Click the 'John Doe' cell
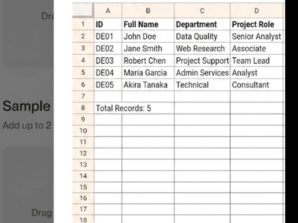 [x=148, y=36]
